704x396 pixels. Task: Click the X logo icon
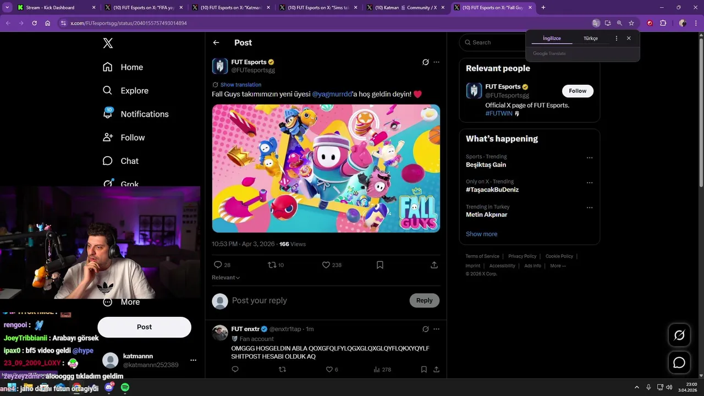click(108, 43)
